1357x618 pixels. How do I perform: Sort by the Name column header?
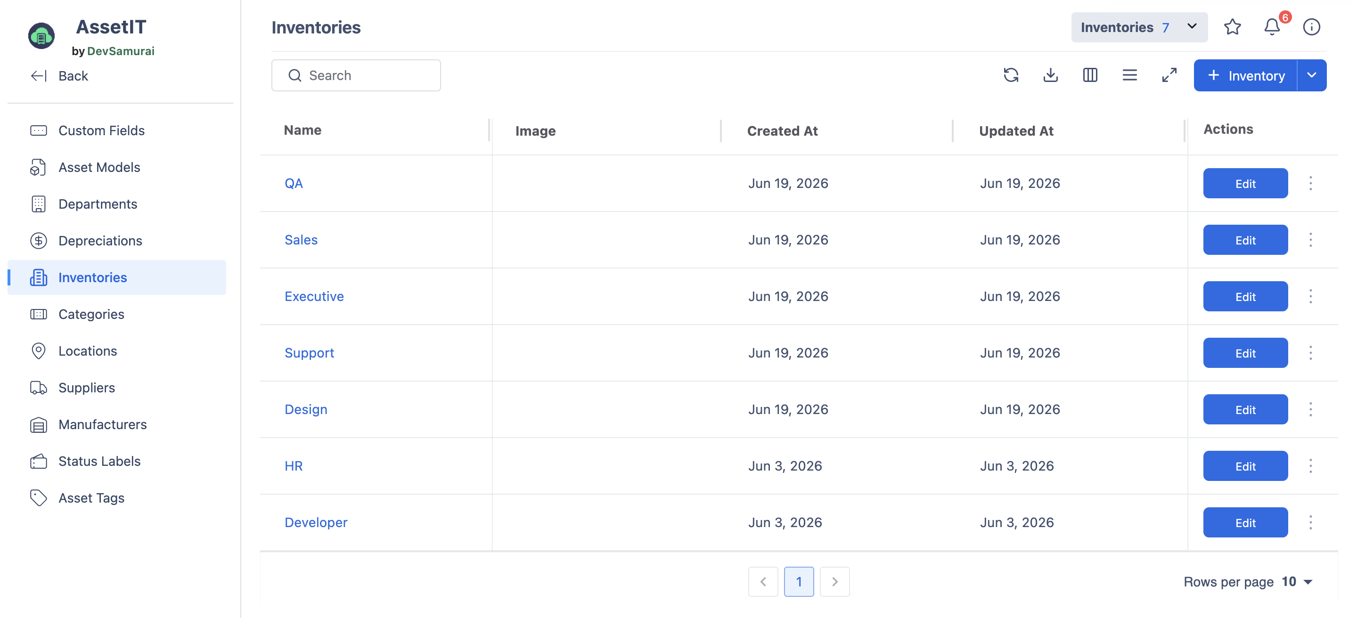tap(302, 130)
